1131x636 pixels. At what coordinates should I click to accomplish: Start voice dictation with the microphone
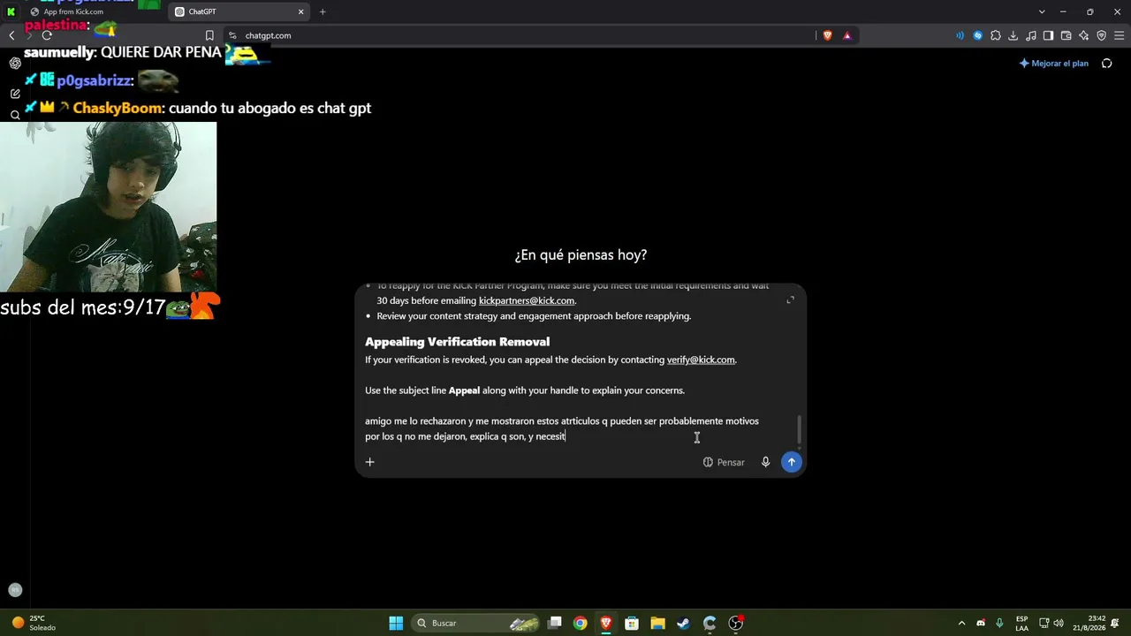pyautogui.click(x=765, y=462)
